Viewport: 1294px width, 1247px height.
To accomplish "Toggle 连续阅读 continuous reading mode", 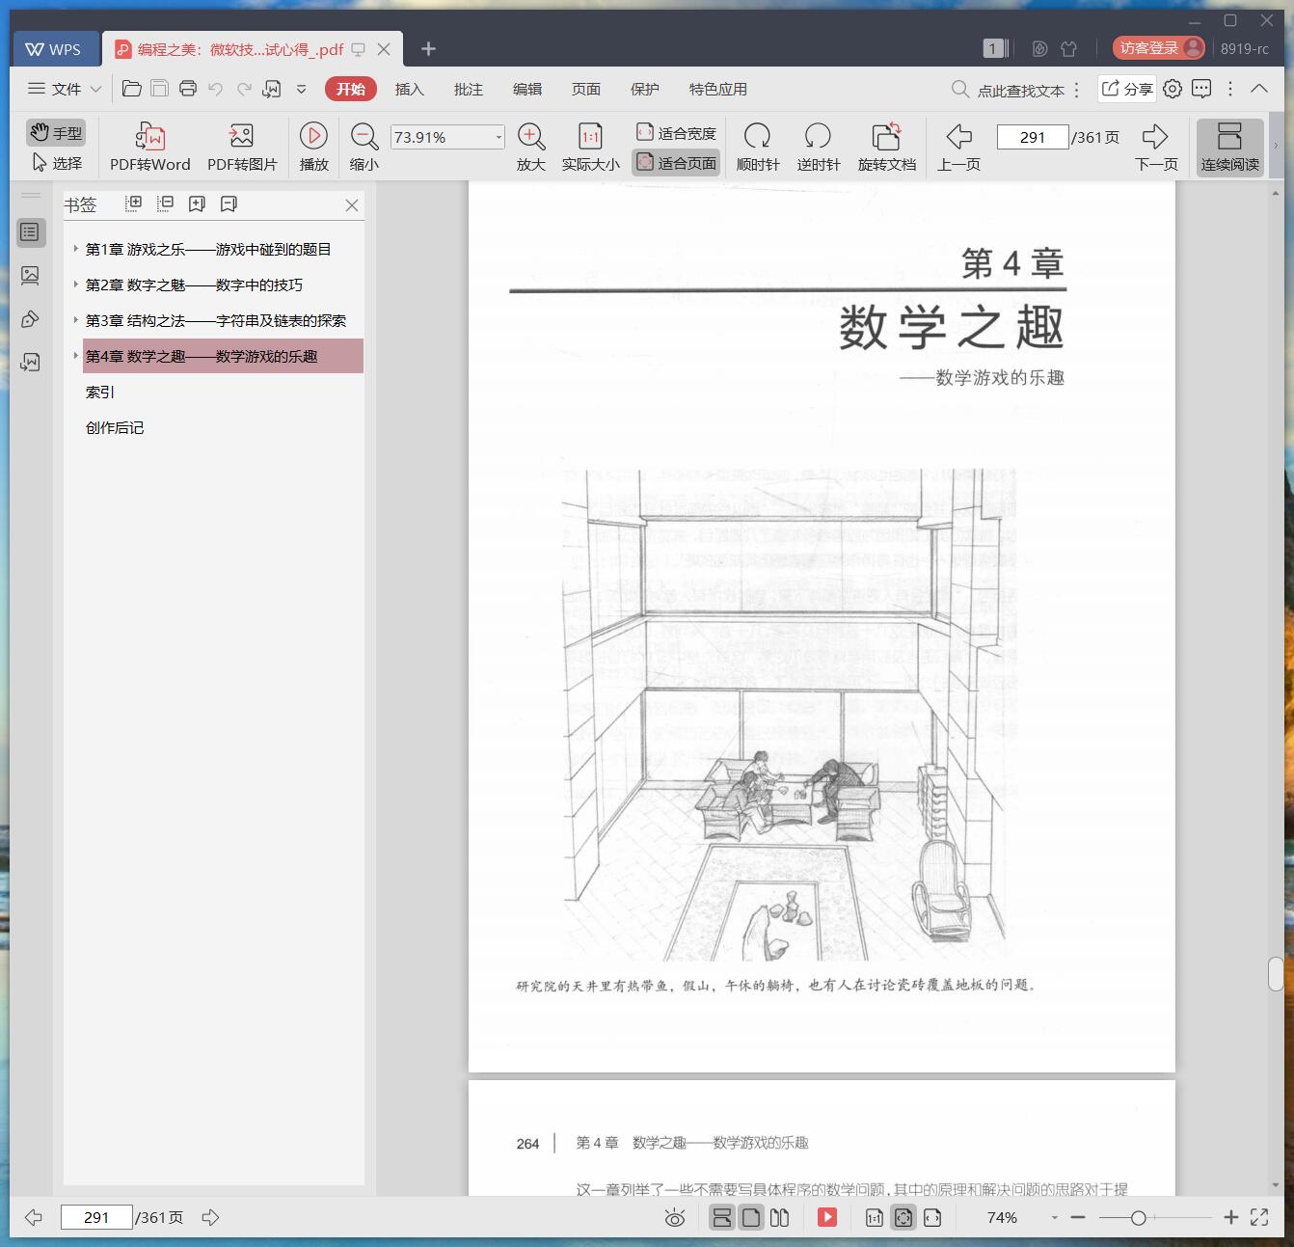I will tap(1229, 147).
